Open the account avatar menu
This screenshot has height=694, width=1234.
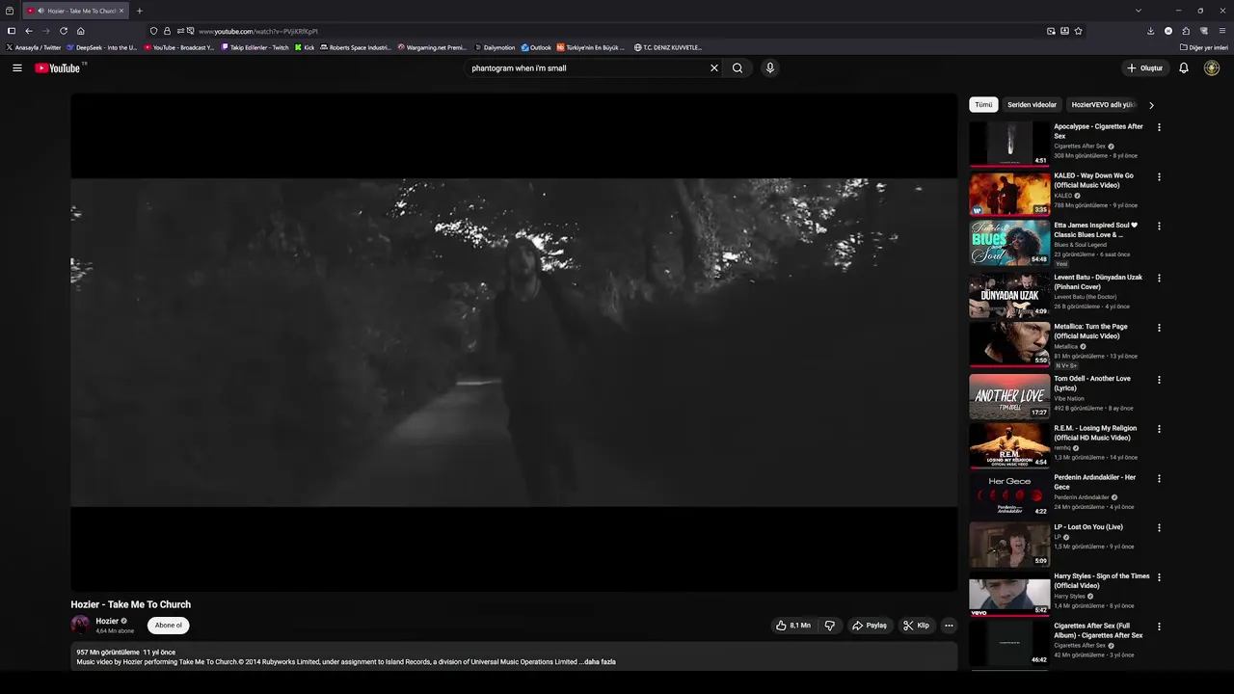click(x=1212, y=67)
